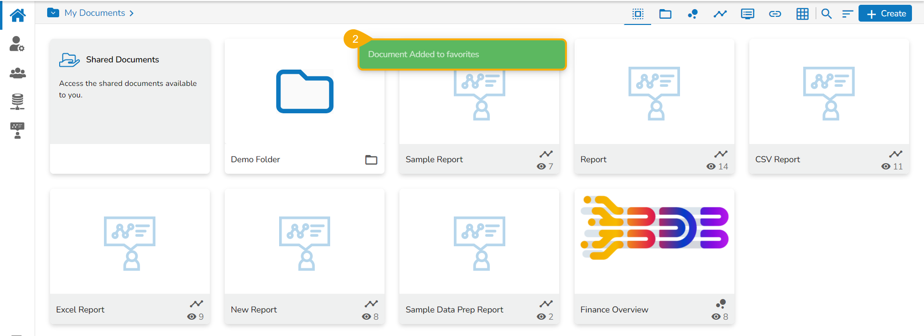Click the eye icon on Finance Overview
The width and height of the screenshot is (924, 336).
pos(716,317)
